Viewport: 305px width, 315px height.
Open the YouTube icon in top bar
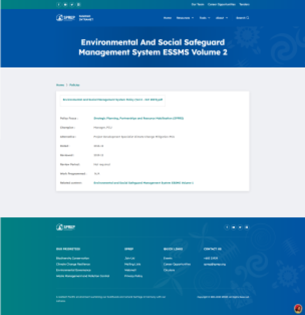tap(65, 4)
